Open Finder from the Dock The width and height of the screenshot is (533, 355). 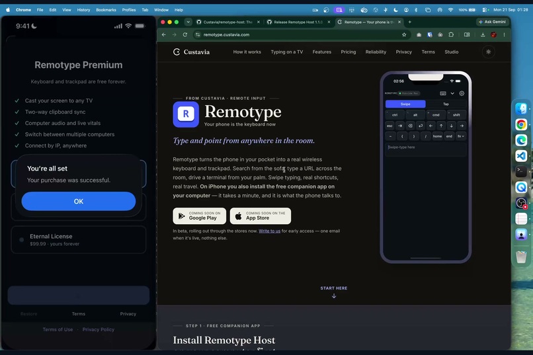(x=521, y=108)
